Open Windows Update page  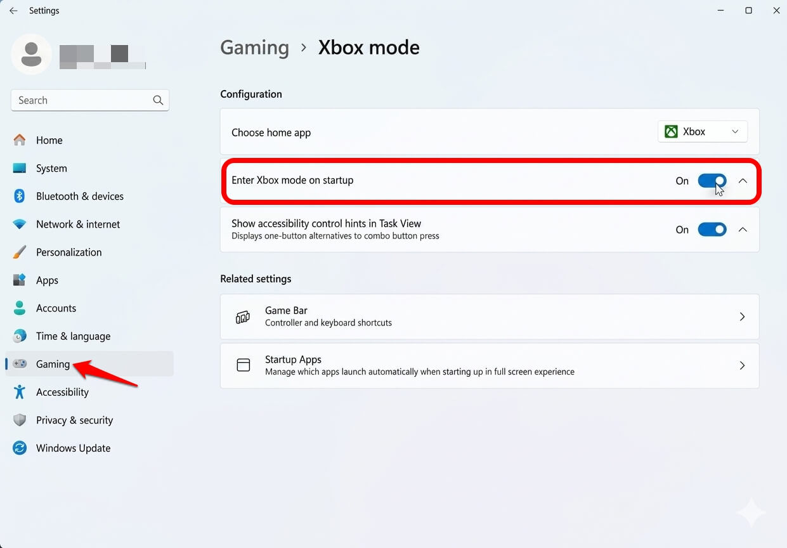pyautogui.click(x=89, y=448)
